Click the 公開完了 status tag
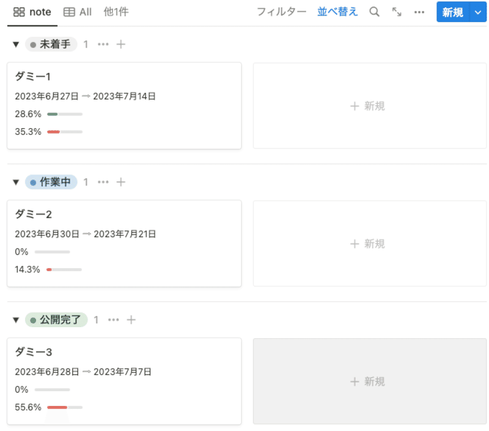 pyautogui.click(x=56, y=319)
